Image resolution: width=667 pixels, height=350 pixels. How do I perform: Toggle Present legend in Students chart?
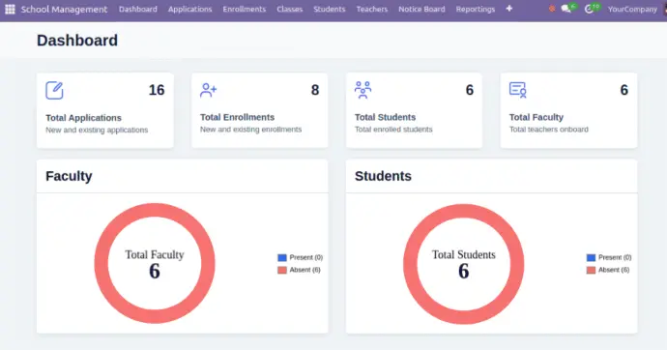coord(609,258)
